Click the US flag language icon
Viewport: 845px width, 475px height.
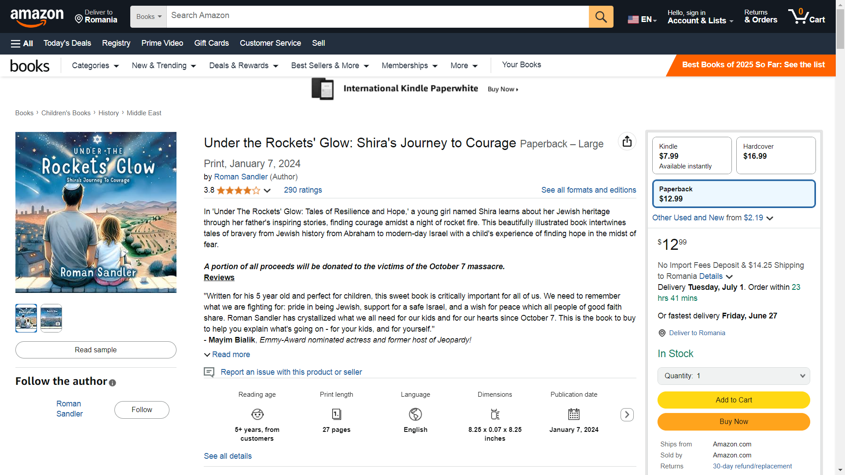(x=633, y=19)
